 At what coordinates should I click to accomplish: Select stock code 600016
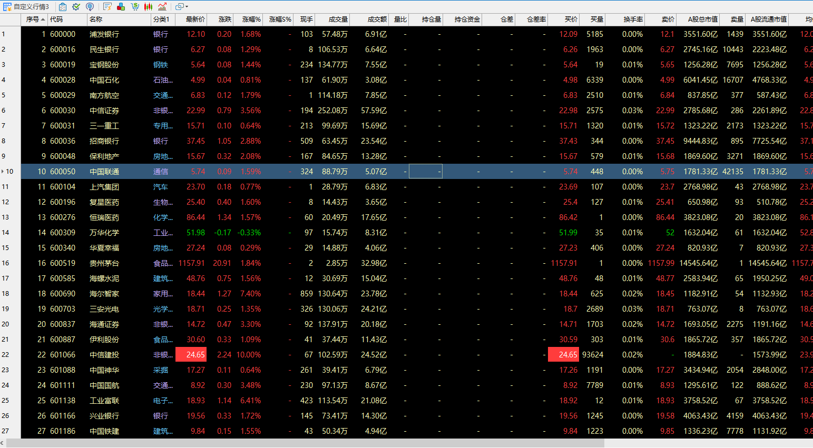[63, 49]
